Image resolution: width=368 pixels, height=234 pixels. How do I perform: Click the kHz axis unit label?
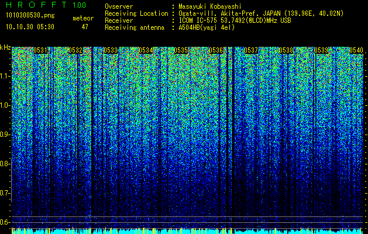click(5, 47)
